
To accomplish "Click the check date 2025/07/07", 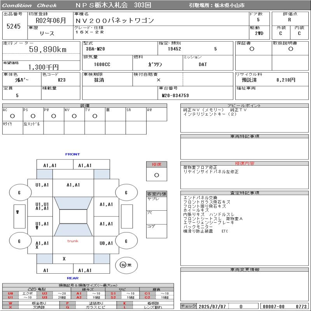I will pyautogui.click(x=212, y=307).
